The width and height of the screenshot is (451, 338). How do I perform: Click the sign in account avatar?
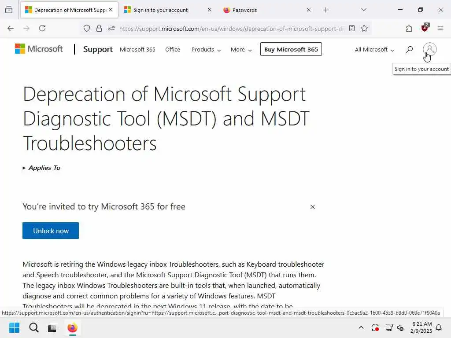click(x=430, y=49)
